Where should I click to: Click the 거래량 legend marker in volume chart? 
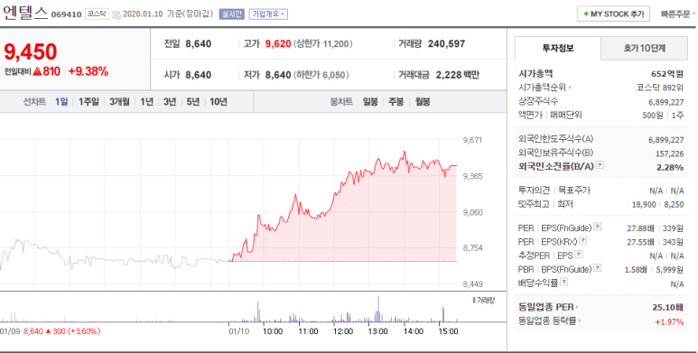pos(474,300)
